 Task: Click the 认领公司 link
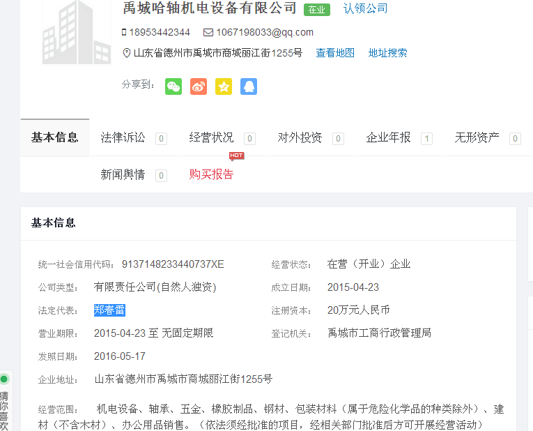(x=365, y=8)
